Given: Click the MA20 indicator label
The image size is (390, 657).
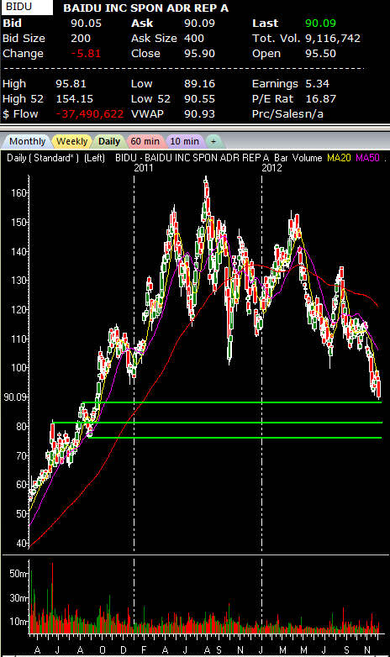Looking at the screenshot, I should pos(339,158).
